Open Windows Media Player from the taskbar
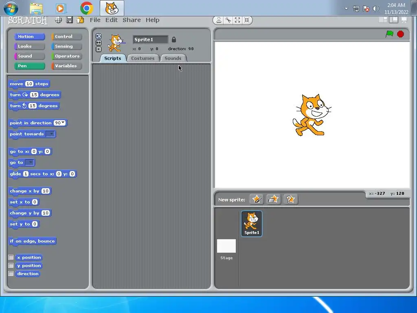The width and height of the screenshot is (417, 313). pos(61,9)
